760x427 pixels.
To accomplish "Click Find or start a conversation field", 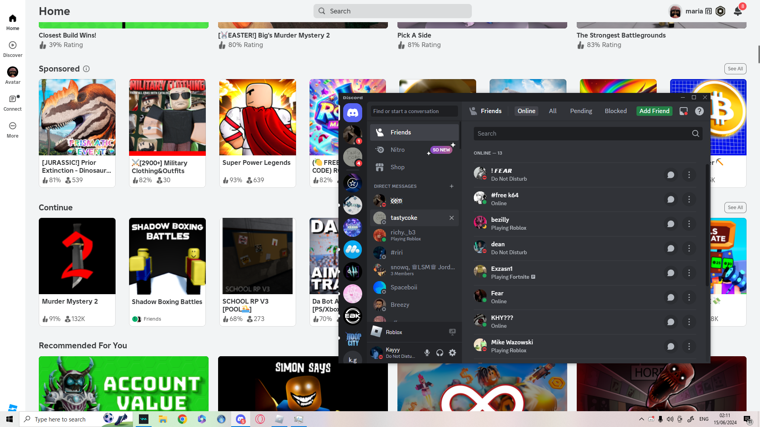I will 414,111.
